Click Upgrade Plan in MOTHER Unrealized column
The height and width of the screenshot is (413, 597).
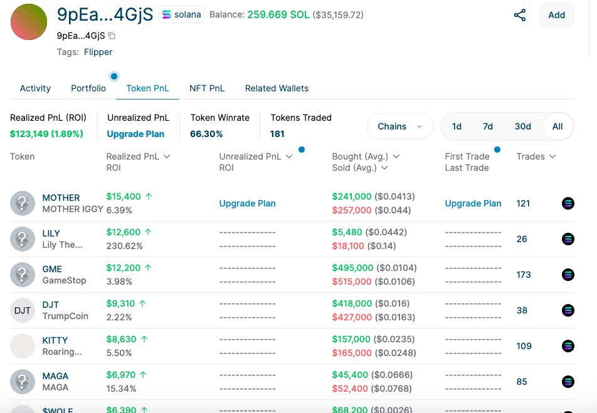click(x=248, y=203)
